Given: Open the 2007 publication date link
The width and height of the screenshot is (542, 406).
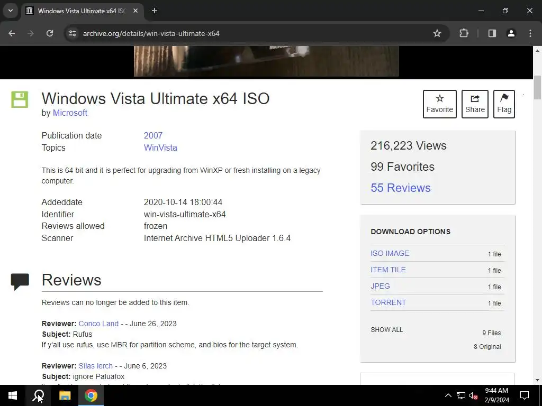Looking at the screenshot, I should point(153,135).
